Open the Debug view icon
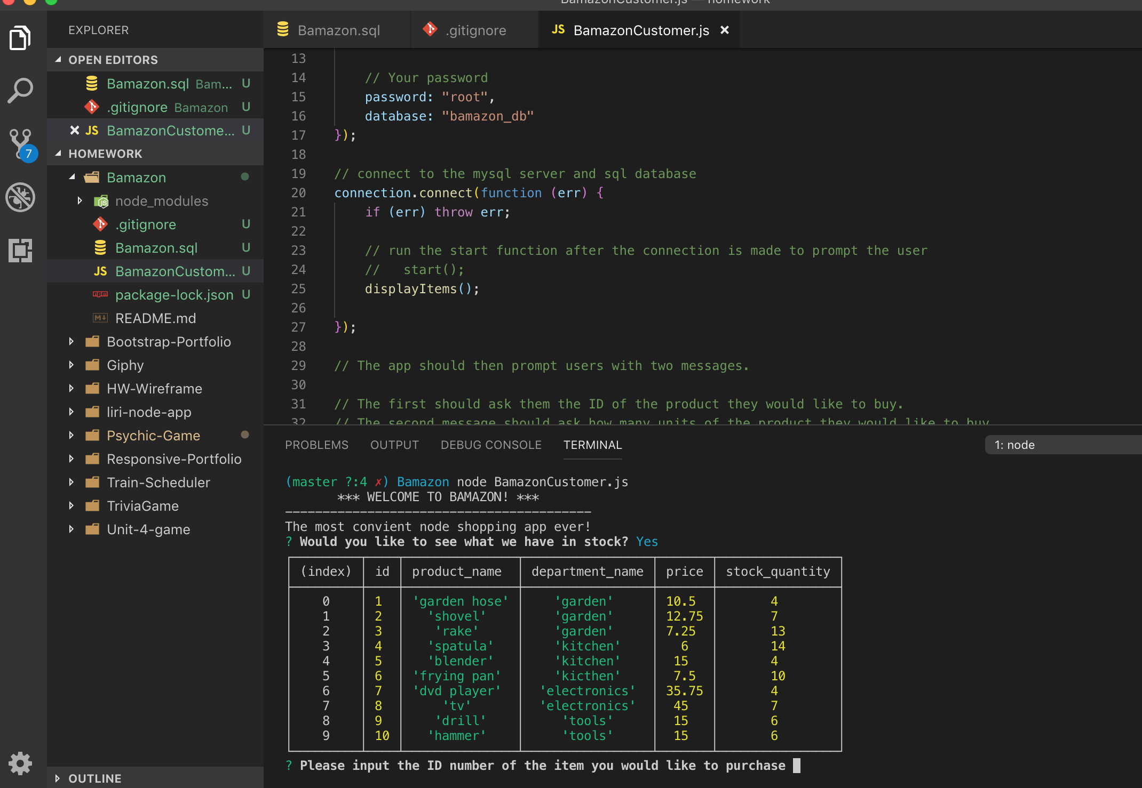The height and width of the screenshot is (788, 1142). click(x=20, y=197)
